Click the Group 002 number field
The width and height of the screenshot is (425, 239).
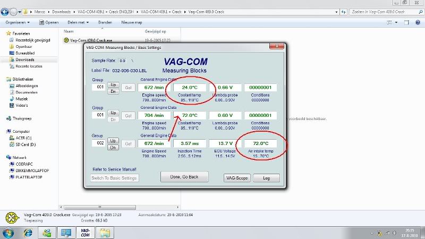point(98,143)
